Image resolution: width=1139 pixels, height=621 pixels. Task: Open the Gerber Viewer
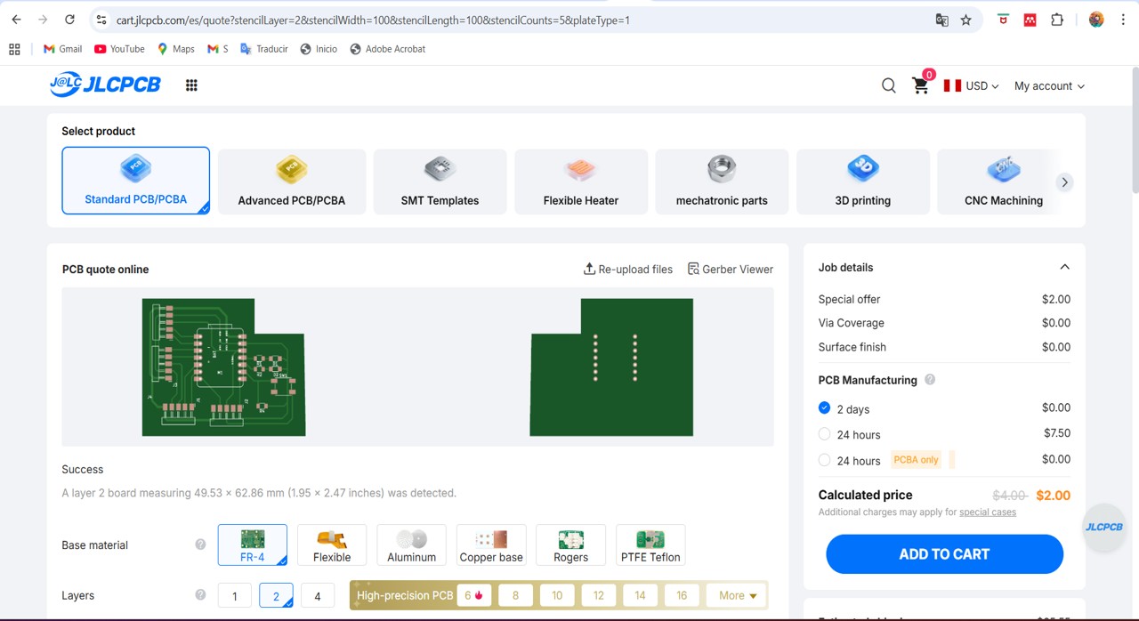point(731,269)
